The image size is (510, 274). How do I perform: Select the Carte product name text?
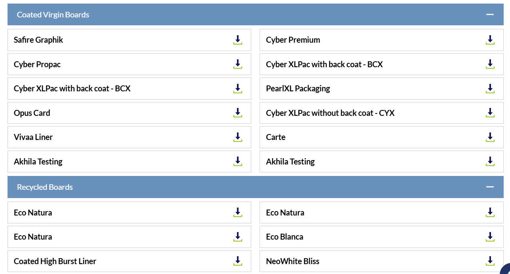(x=276, y=137)
